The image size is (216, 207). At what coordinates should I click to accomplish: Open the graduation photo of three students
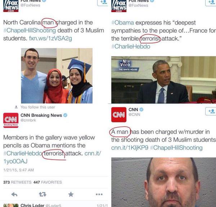point(57,75)
